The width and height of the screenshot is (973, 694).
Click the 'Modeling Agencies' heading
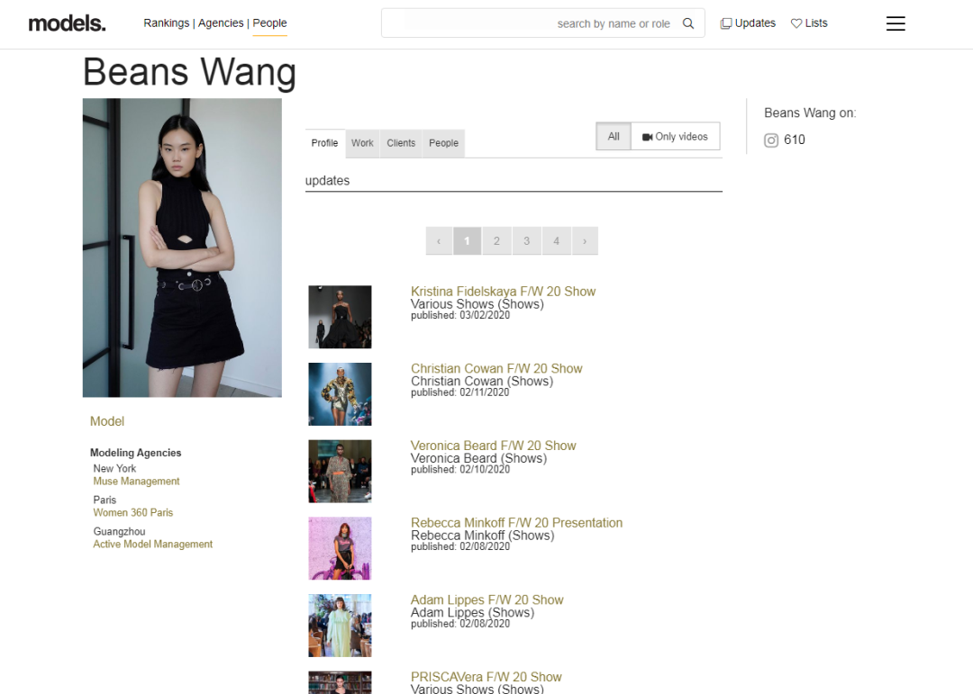coord(135,453)
